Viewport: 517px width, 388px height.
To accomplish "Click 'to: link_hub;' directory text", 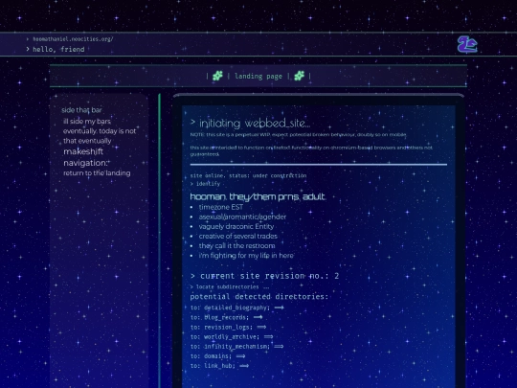I will pos(213,366).
